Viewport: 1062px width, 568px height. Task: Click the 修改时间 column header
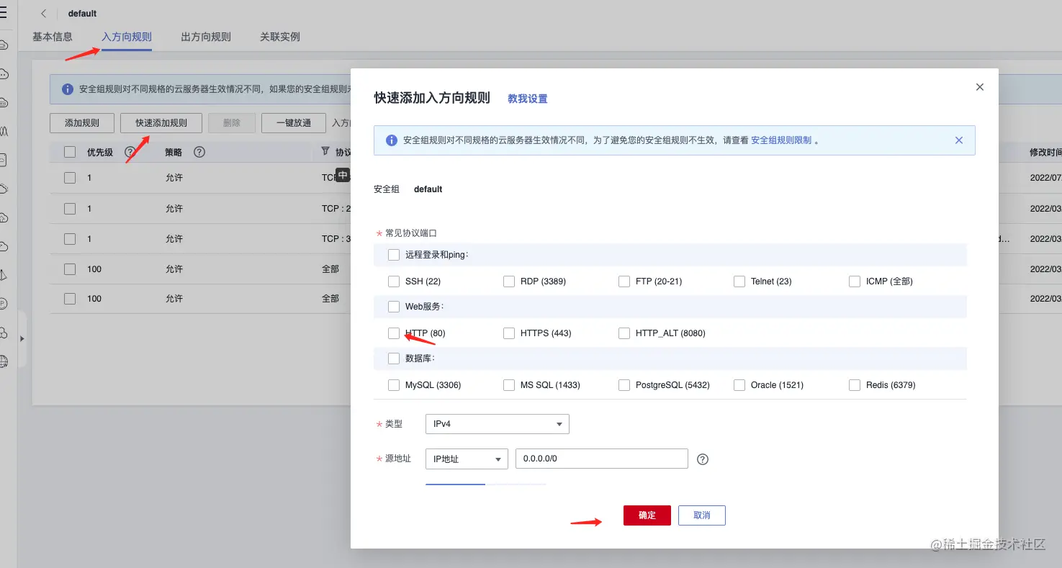click(1045, 153)
